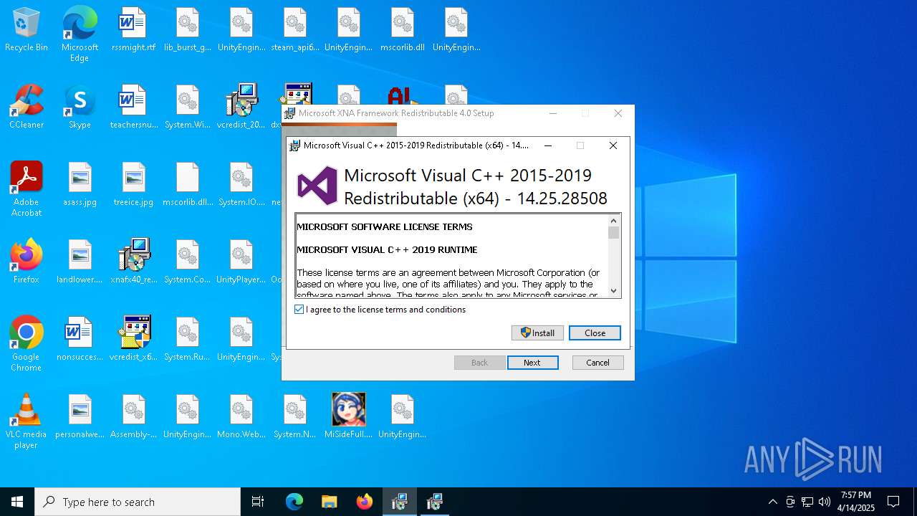Viewport: 917px width, 516px height.
Task: Open Task View on the taskbar
Action: pos(258,502)
